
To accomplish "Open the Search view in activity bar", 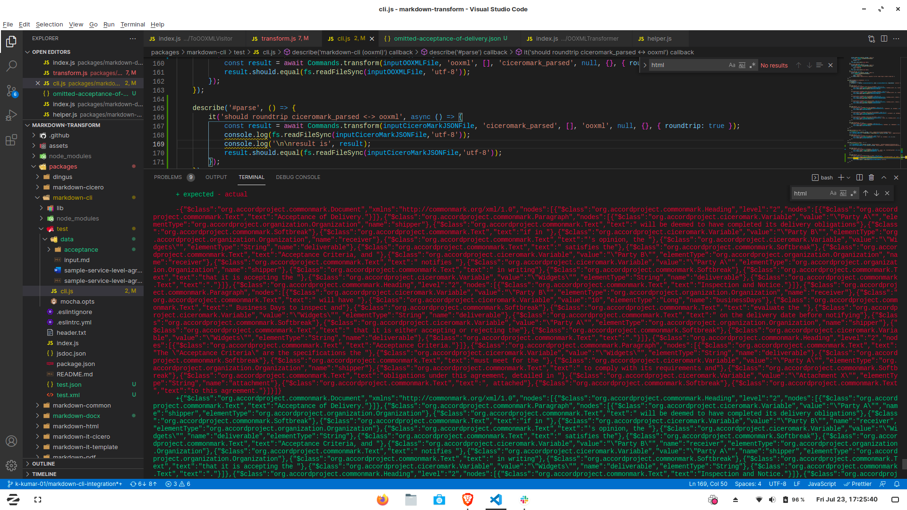I will 11,66.
